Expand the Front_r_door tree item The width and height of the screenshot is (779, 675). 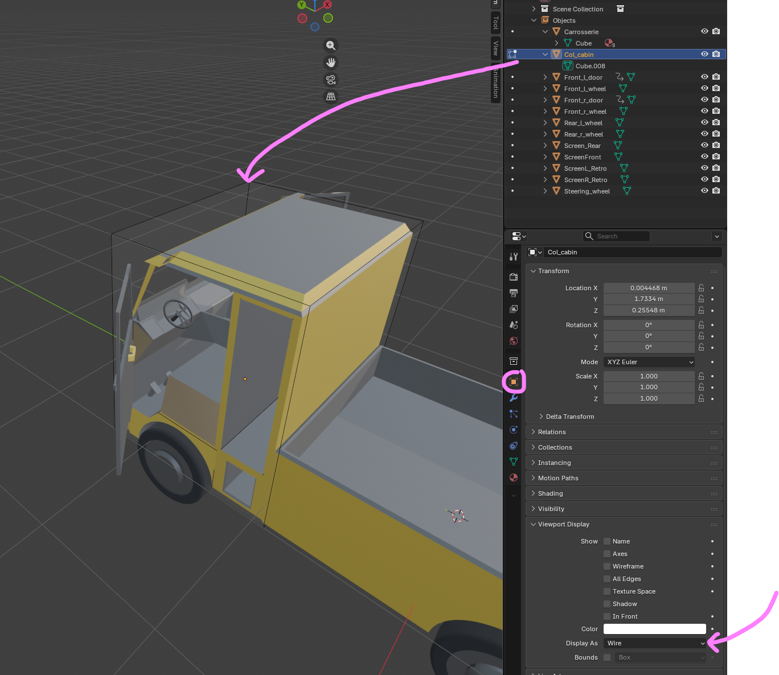tap(545, 100)
